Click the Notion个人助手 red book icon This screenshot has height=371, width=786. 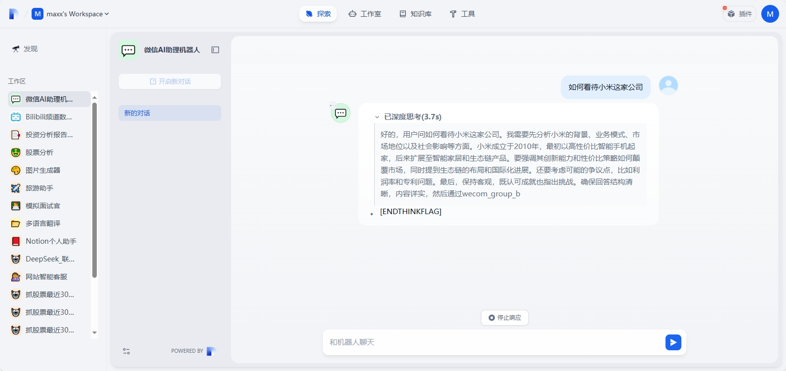tap(16, 241)
